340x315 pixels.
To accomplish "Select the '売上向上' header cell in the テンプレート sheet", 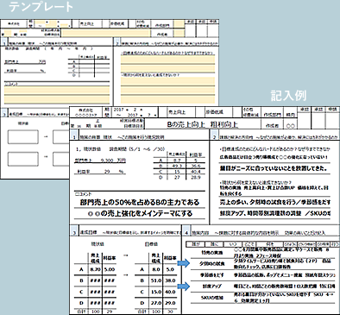I will (x=87, y=24).
